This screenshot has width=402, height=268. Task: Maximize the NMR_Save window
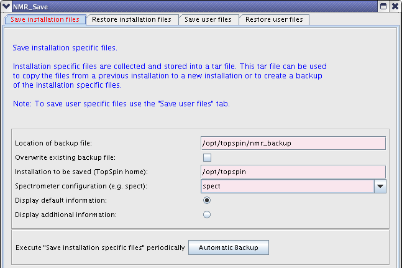pyautogui.click(x=383, y=6)
